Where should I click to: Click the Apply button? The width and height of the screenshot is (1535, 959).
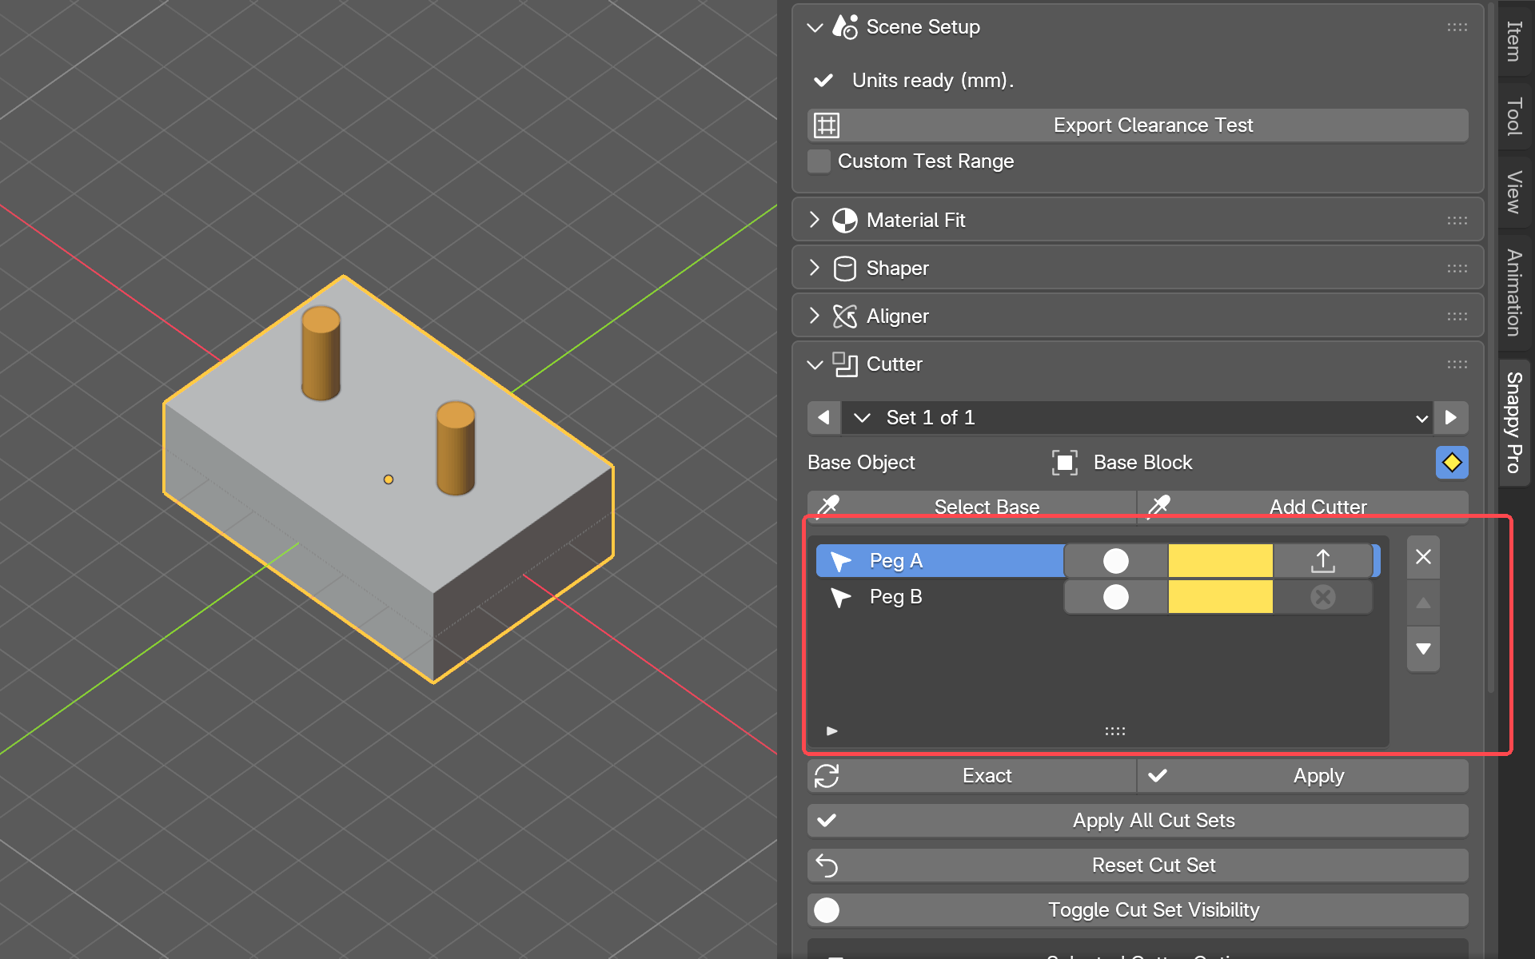[1303, 776]
